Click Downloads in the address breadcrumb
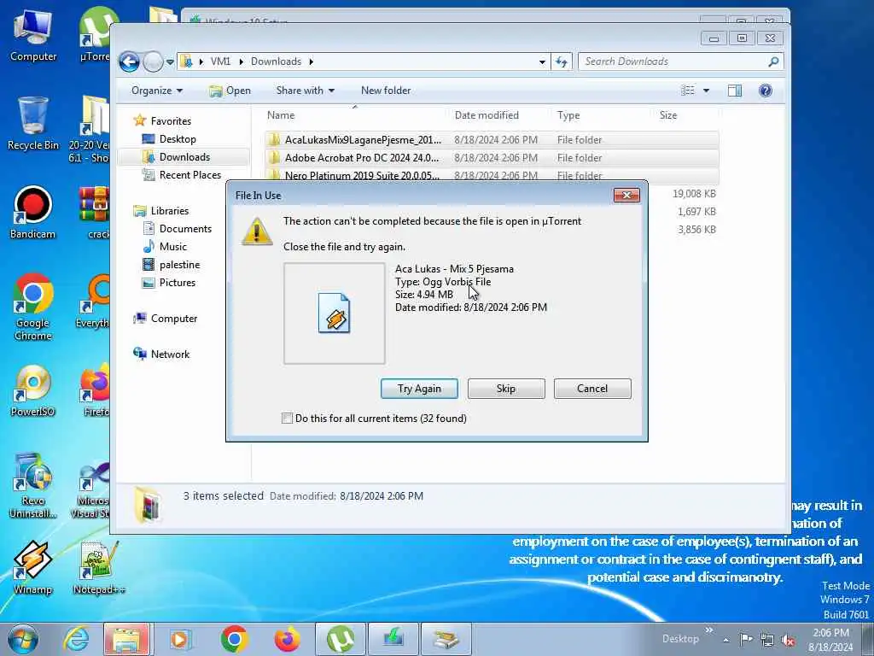Image resolution: width=874 pixels, height=656 pixels. [x=276, y=61]
